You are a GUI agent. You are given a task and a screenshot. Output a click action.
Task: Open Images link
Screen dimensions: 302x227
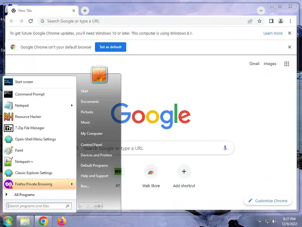(270, 64)
